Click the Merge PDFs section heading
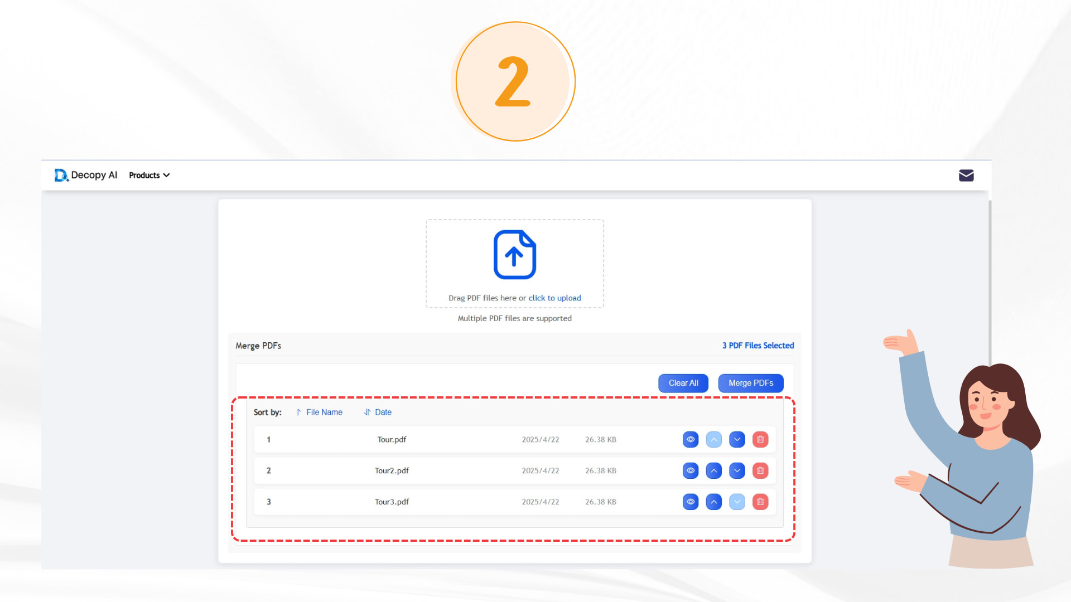1071x602 pixels. (x=258, y=346)
